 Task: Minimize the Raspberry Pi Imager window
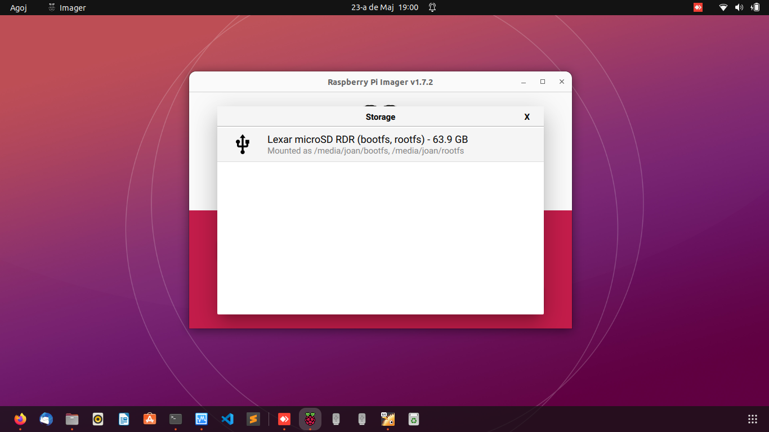pyautogui.click(x=524, y=82)
